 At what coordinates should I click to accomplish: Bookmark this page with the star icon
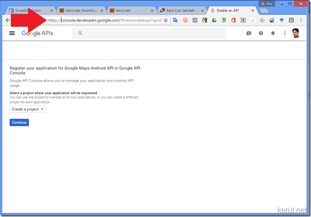[x=166, y=20]
